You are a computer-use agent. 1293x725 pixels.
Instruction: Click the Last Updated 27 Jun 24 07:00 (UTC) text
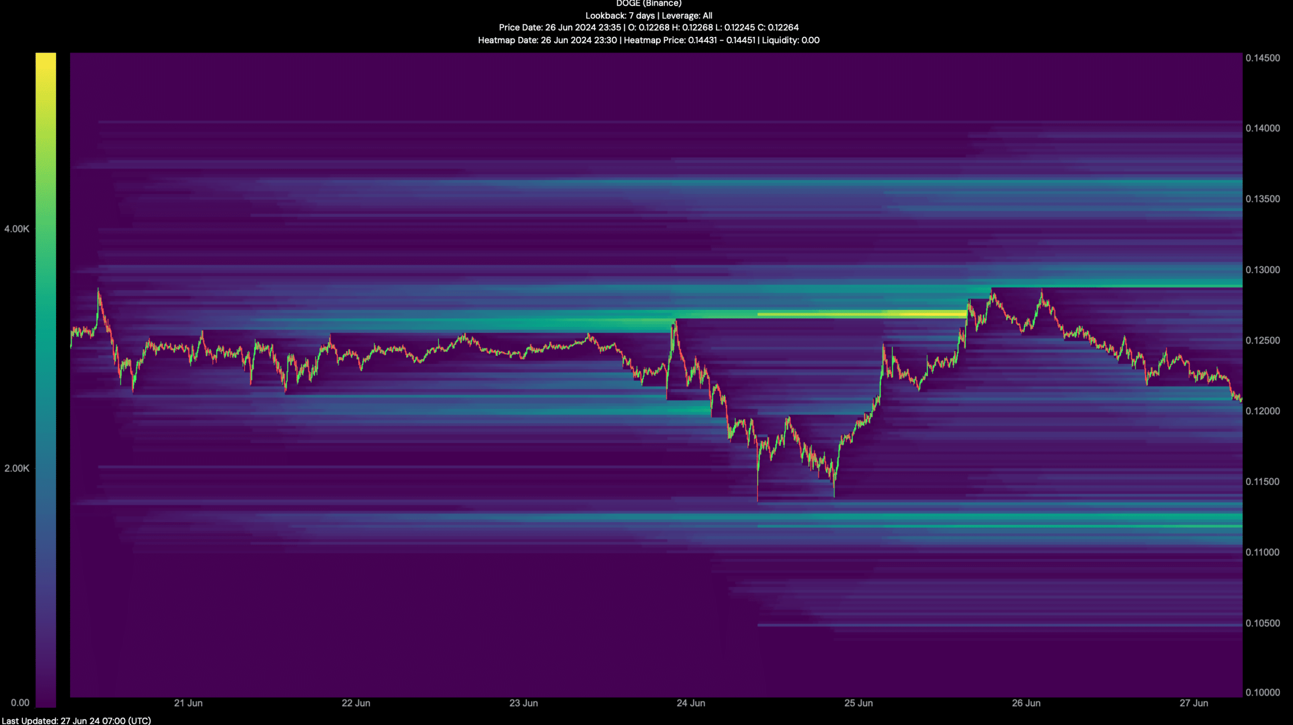coord(76,720)
